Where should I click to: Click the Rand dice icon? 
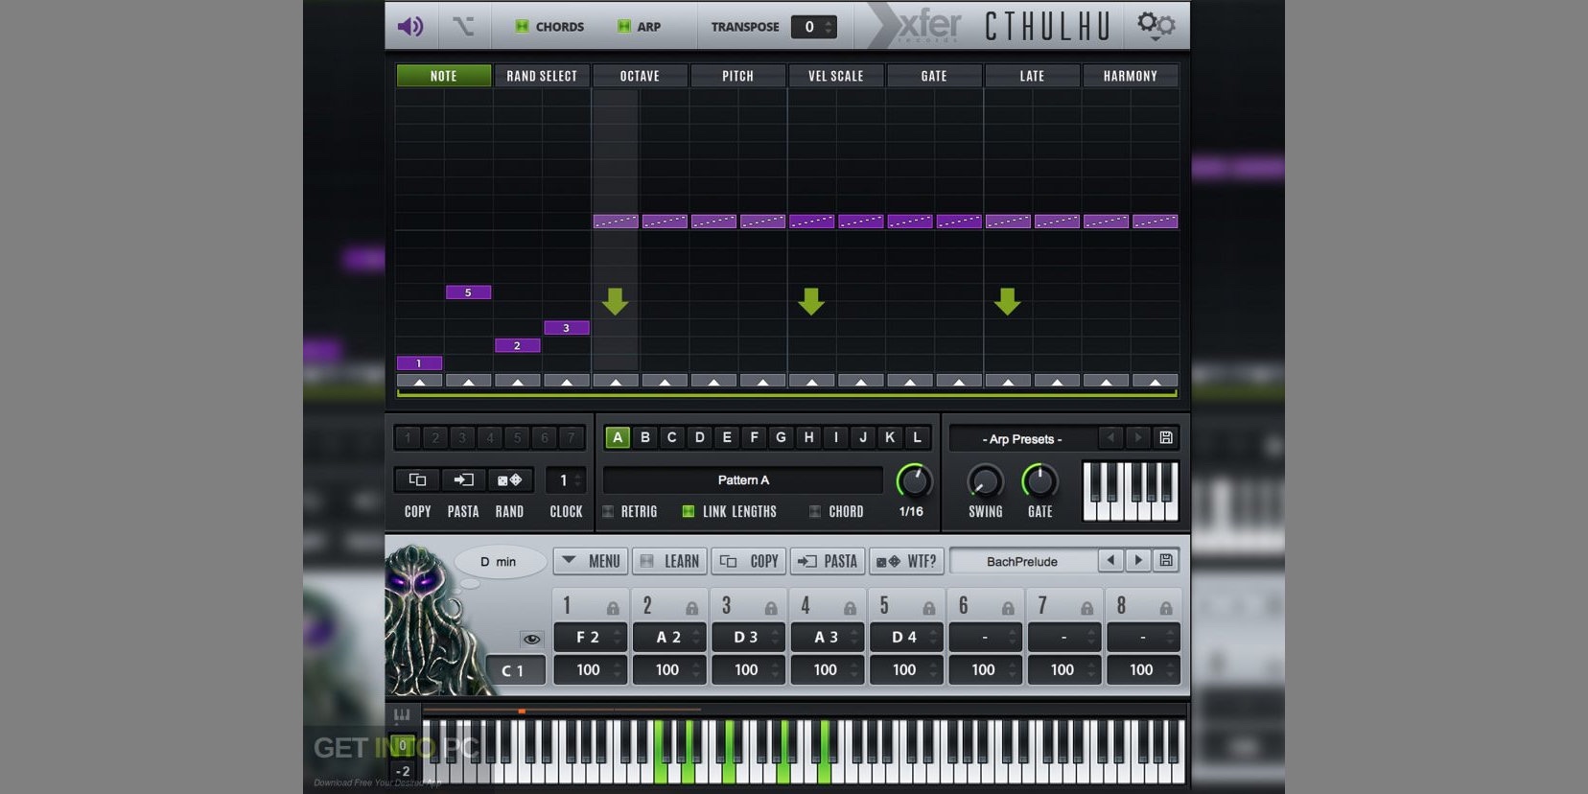[x=509, y=479]
